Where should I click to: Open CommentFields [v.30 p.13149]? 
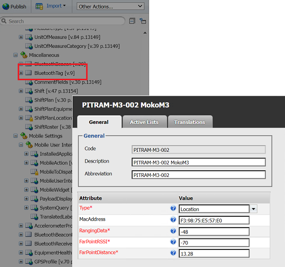click(x=68, y=82)
